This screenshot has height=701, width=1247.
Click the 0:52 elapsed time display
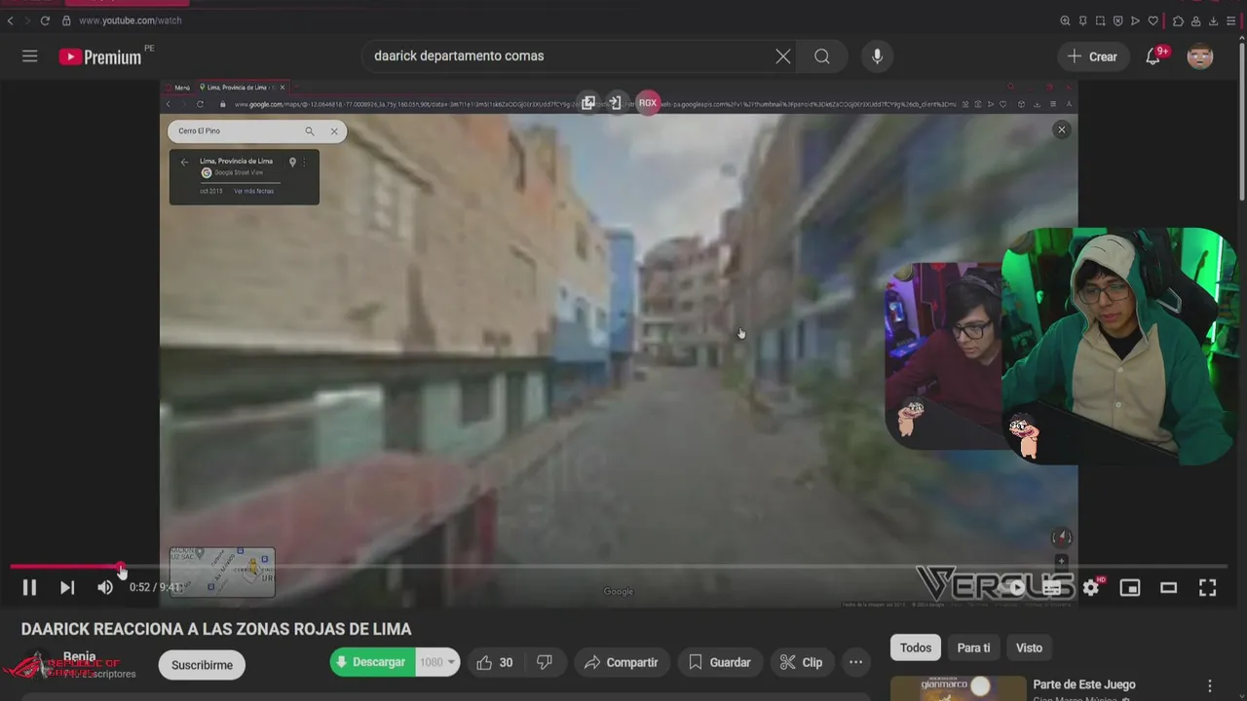tap(139, 587)
